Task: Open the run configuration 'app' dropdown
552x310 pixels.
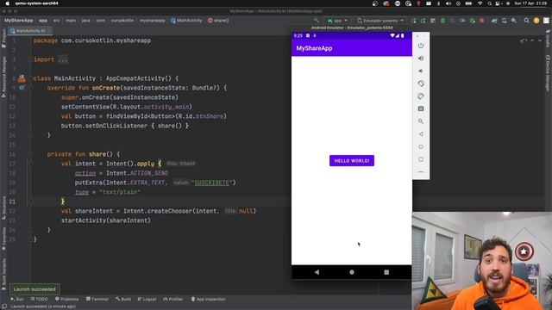Action: click(337, 21)
